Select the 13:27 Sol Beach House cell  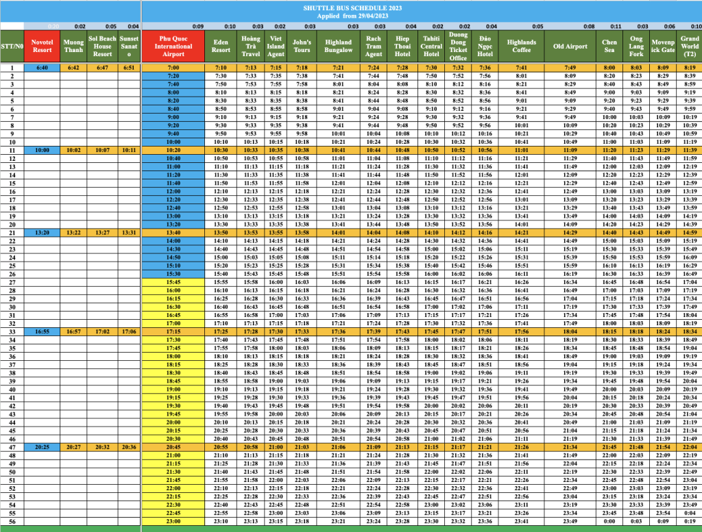pos(103,233)
